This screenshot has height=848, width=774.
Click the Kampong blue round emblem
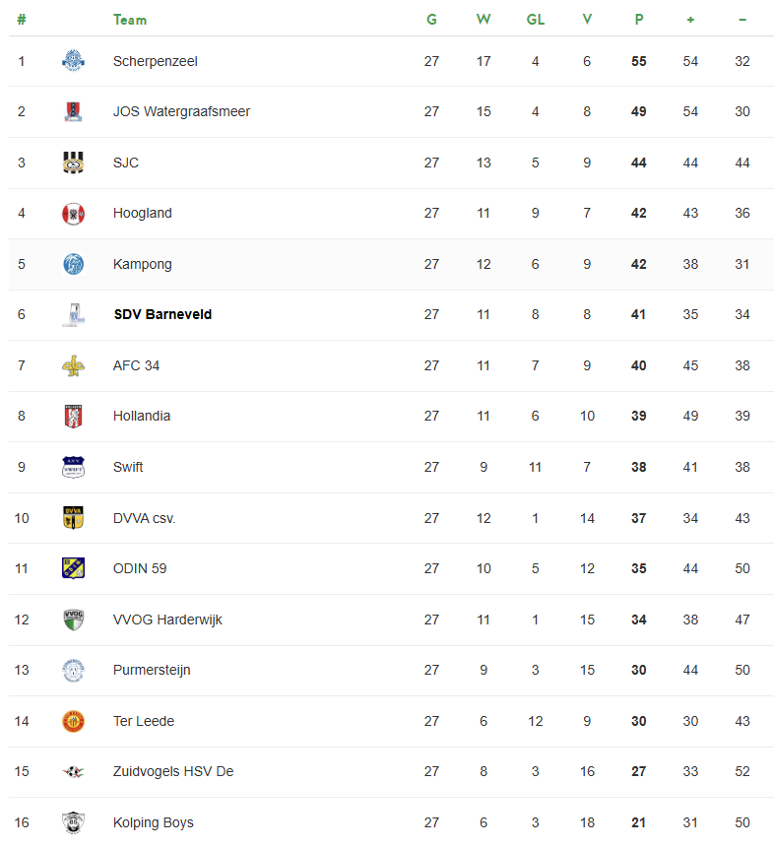coord(73,264)
